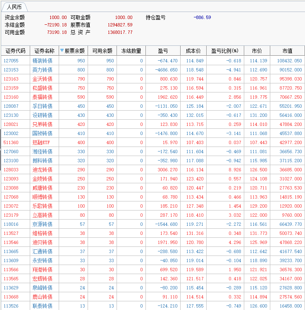This screenshot has width=305, height=310.
Task: Sort by 证券代码 column header
Action: click(x=15, y=51)
